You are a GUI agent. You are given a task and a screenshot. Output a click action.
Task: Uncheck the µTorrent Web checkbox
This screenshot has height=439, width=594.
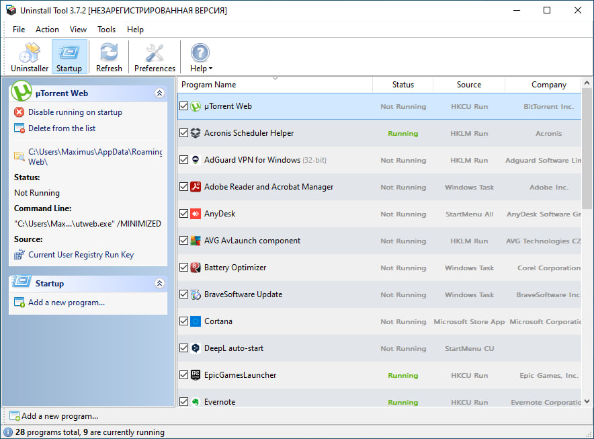[183, 106]
